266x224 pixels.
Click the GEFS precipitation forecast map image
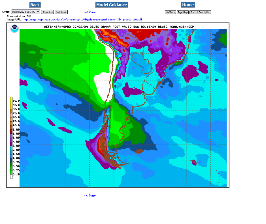(x=118, y=105)
